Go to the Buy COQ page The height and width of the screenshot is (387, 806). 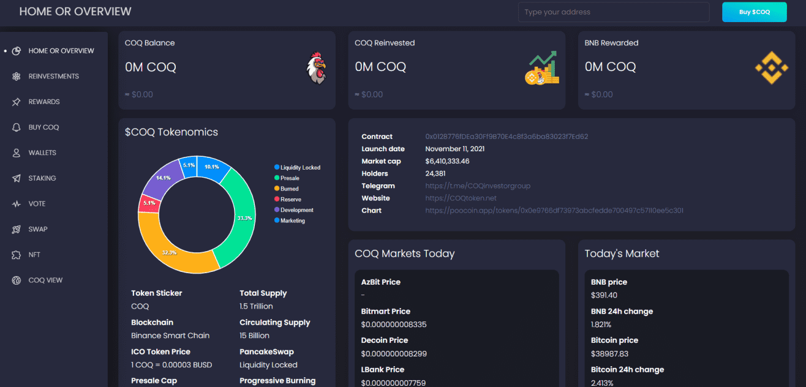(44, 127)
